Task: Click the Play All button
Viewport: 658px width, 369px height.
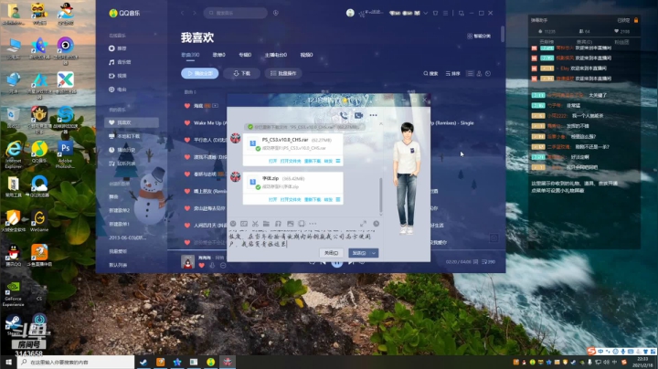Action: point(200,73)
